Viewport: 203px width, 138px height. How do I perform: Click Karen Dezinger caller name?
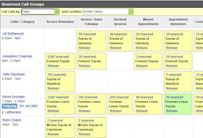(14, 97)
